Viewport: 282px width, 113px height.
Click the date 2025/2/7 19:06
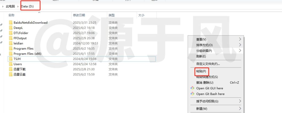tap(84, 33)
